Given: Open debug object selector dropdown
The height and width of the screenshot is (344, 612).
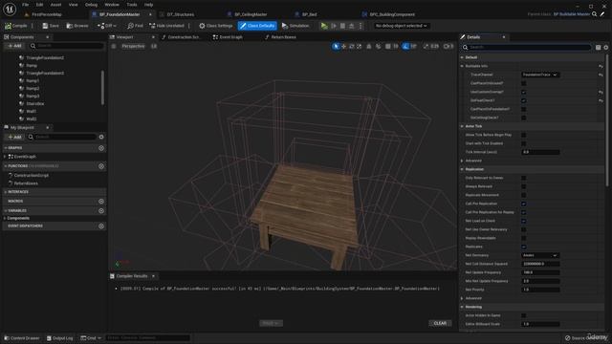Looking at the screenshot, I should coord(401,26).
